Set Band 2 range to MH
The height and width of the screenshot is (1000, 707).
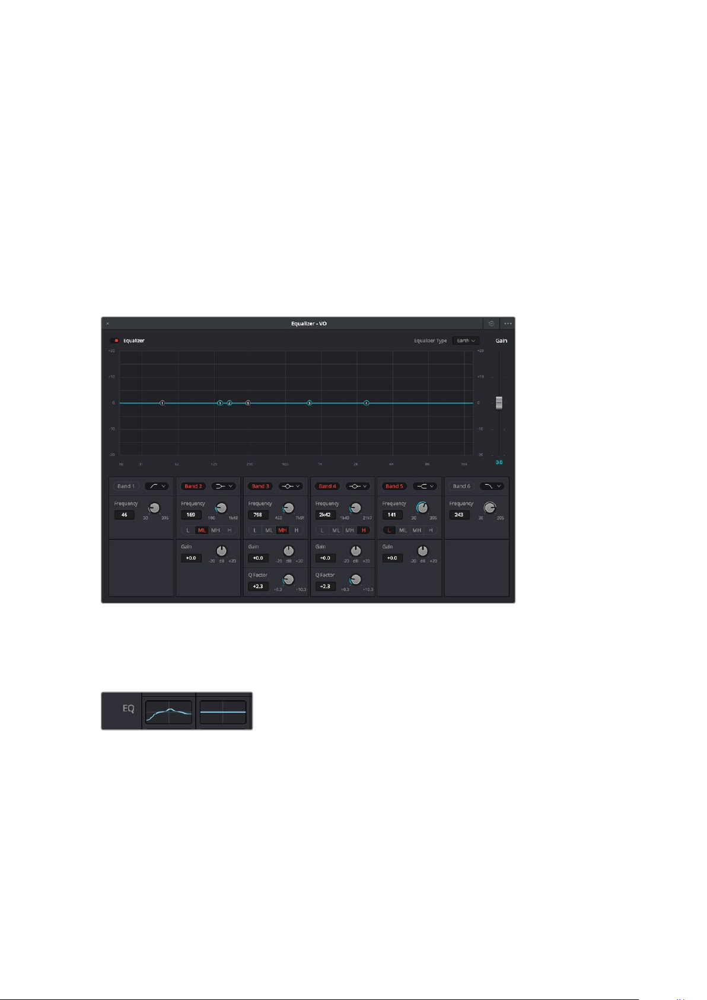pos(215,530)
